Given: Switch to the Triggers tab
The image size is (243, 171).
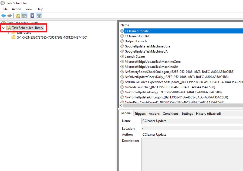Looking at the screenshot, I should 140,114.
